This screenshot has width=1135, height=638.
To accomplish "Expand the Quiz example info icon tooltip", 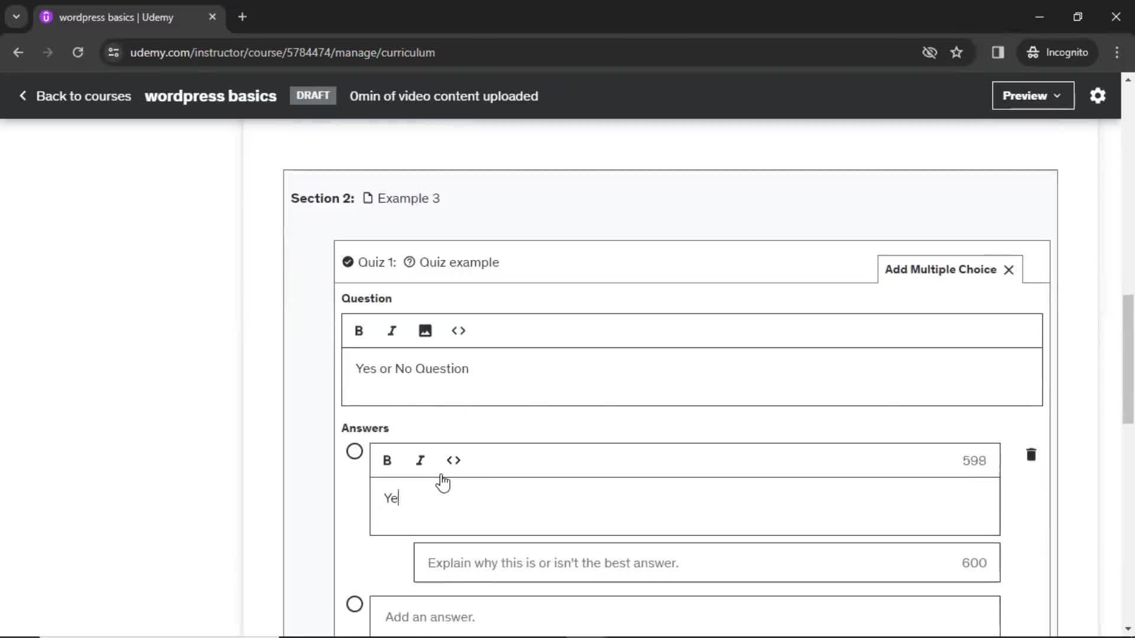I will [x=408, y=262].
